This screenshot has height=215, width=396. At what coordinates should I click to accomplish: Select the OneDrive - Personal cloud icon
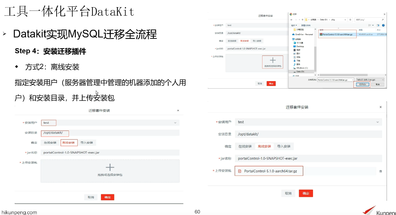point(293,34)
